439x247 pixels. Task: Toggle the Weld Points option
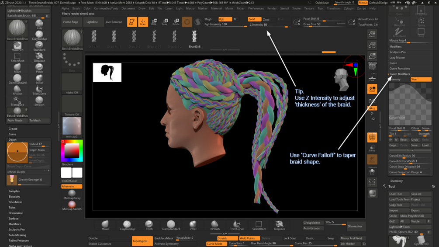249,238
